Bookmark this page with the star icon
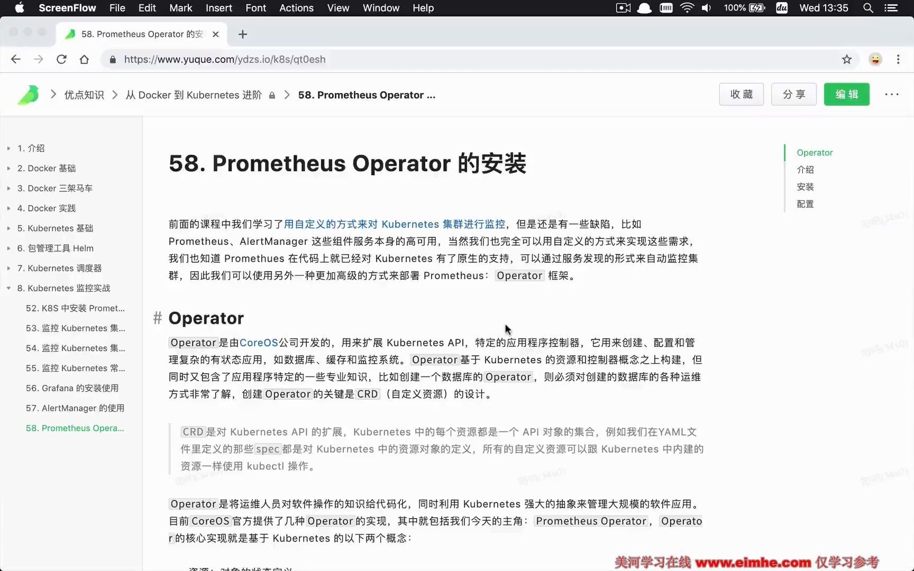Viewport: 914px width, 571px height. pos(847,59)
